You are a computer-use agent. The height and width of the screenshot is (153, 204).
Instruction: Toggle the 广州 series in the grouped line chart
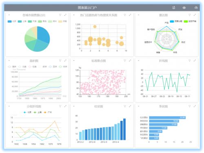click(x=48, y=112)
